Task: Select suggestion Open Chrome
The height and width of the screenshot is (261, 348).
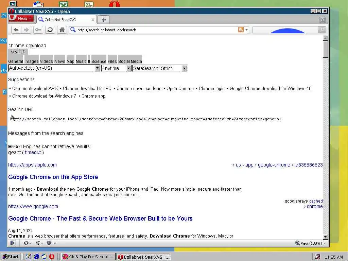Action: click(x=180, y=89)
